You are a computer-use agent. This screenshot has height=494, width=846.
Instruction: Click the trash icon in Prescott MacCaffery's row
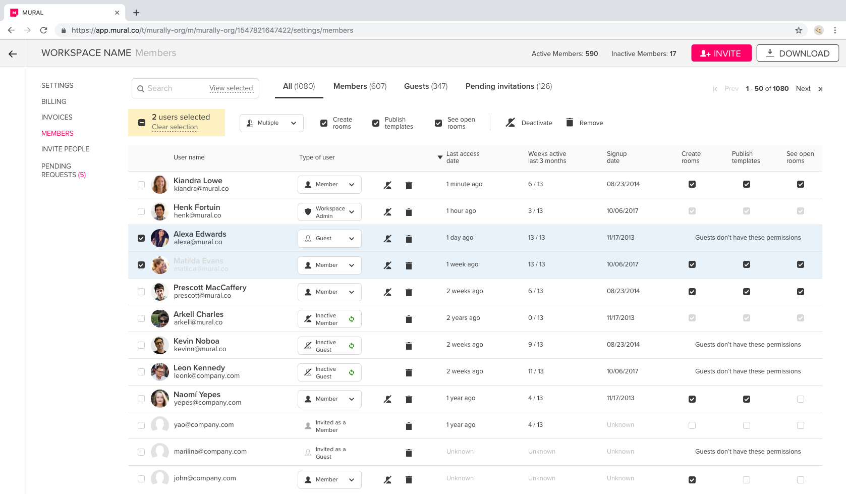[x=409, y=292]
